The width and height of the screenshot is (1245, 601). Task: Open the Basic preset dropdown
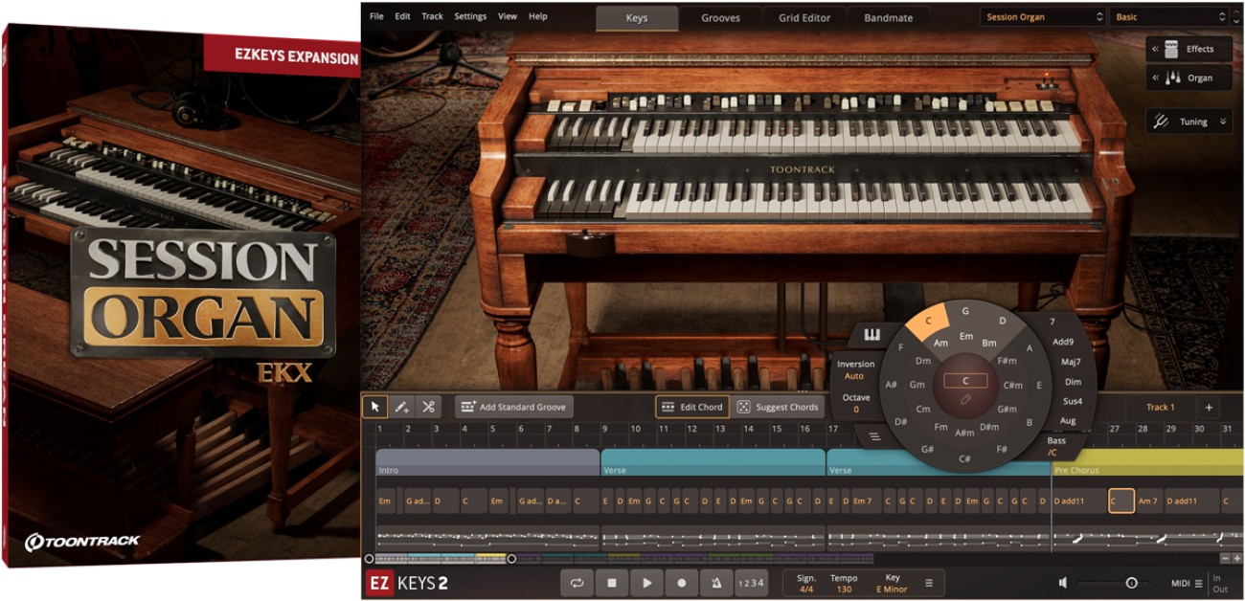(1168, 16)
